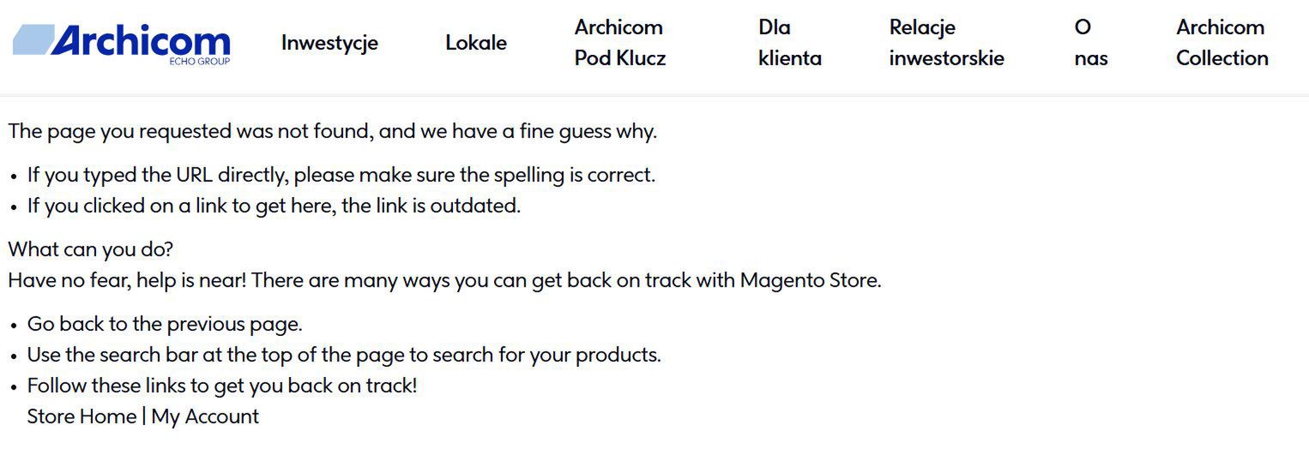Click the "Follow these links" bullet text
Image resolution: width=1309 pixels, height=449 pixels.
tap(222, 386)
